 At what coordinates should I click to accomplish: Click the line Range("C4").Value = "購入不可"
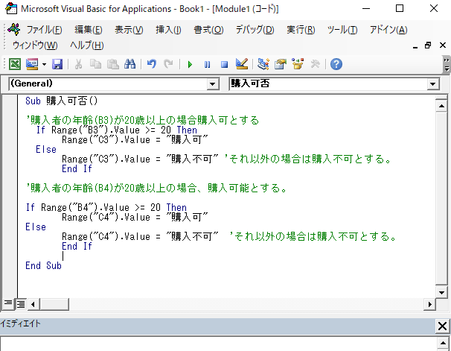tap(140, 236)
